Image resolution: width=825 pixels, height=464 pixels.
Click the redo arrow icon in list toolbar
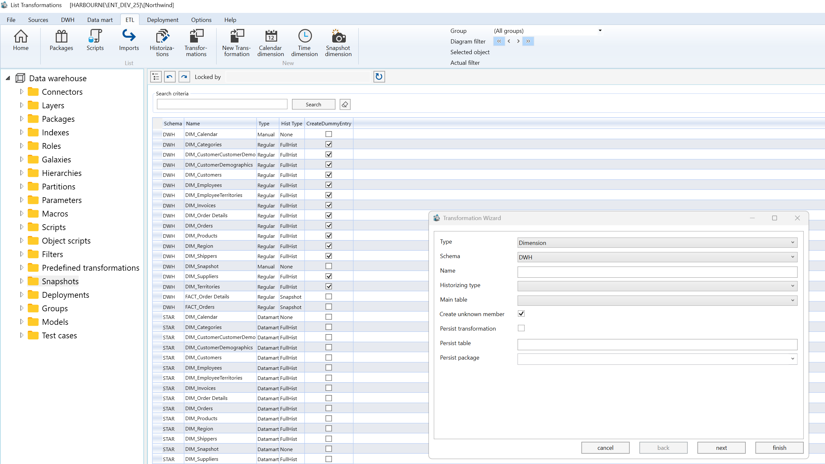point(184,77)
